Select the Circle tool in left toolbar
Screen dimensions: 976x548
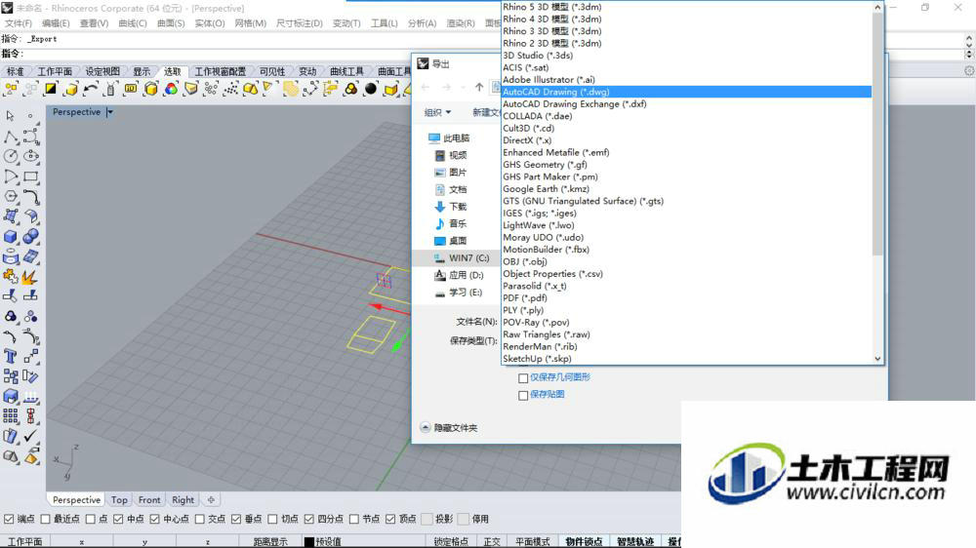(11, 156)
